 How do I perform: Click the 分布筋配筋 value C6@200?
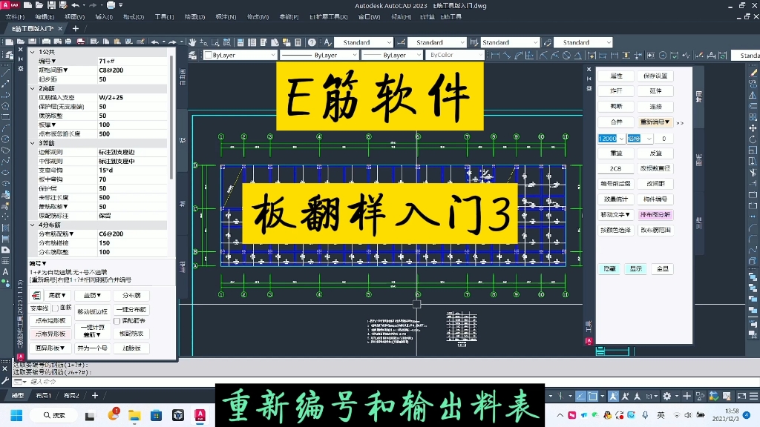pos(132,234)
